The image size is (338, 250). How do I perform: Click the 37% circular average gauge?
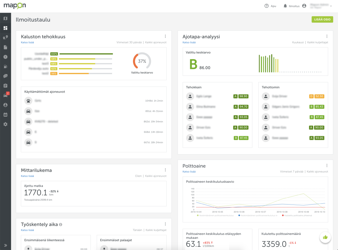[x=142, y=61]
